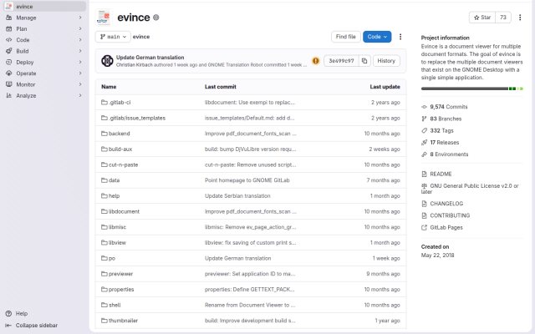Open the thumbnailer folder
Viewport: 535px width, 334px height.
click(123, 321)
